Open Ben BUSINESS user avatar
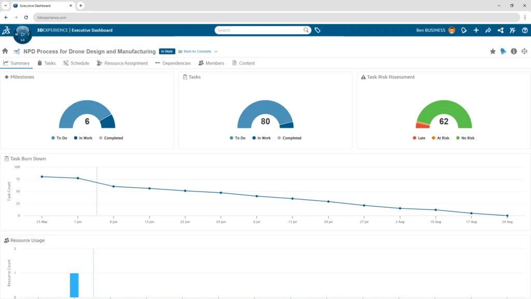Viewport: 531px width, 299px height. tap(452, 30)
